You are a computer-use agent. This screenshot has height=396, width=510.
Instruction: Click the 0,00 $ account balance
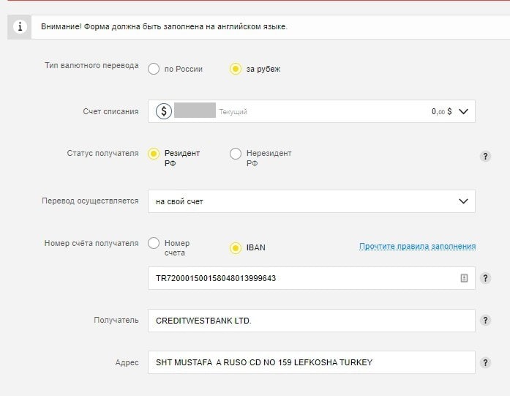point(441,111)
